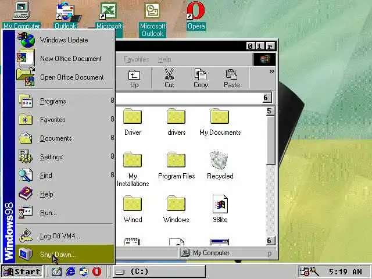Image resolution: width=372 pixels, height=279 pixels.
Task: Click the Paste toolbar button
Action: [231, 78]
